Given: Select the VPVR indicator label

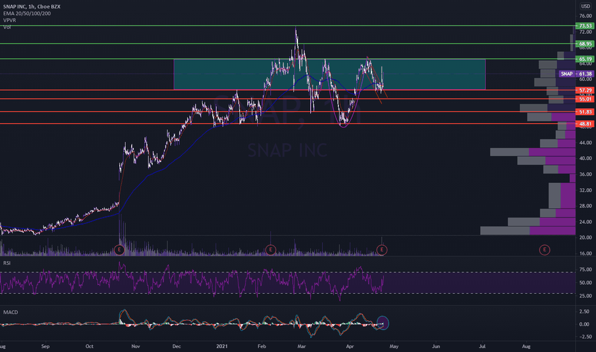Looking at the screenshot, I should point(10,20).
